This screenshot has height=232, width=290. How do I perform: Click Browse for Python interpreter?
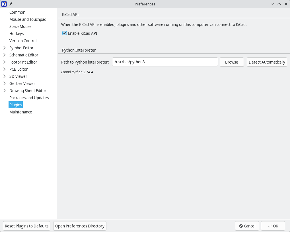click(232, 62)
